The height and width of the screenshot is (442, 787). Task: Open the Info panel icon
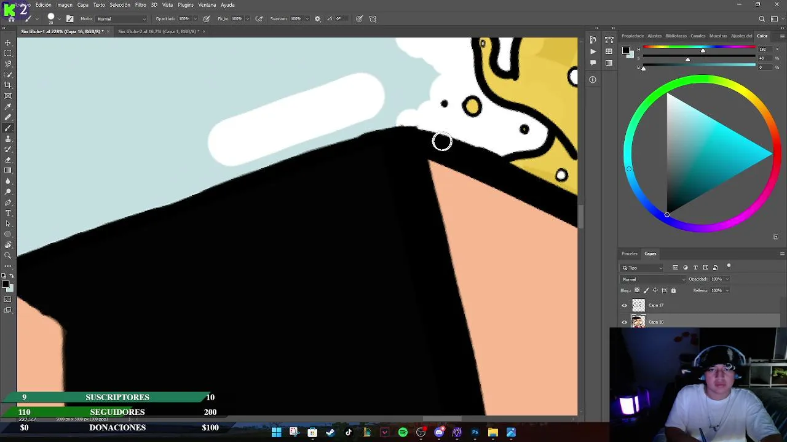click(x=593, y=80)
